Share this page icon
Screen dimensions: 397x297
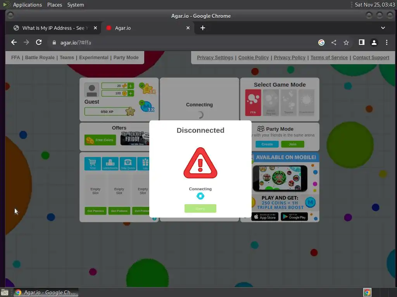(x=334, y=43)
